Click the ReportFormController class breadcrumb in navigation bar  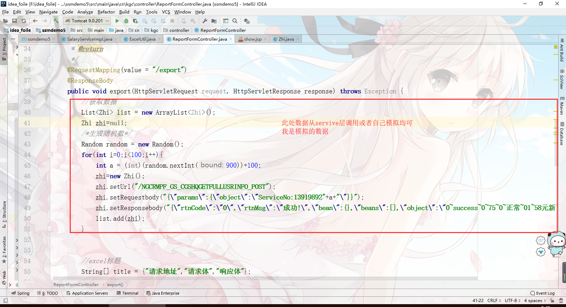coord(220,30)
